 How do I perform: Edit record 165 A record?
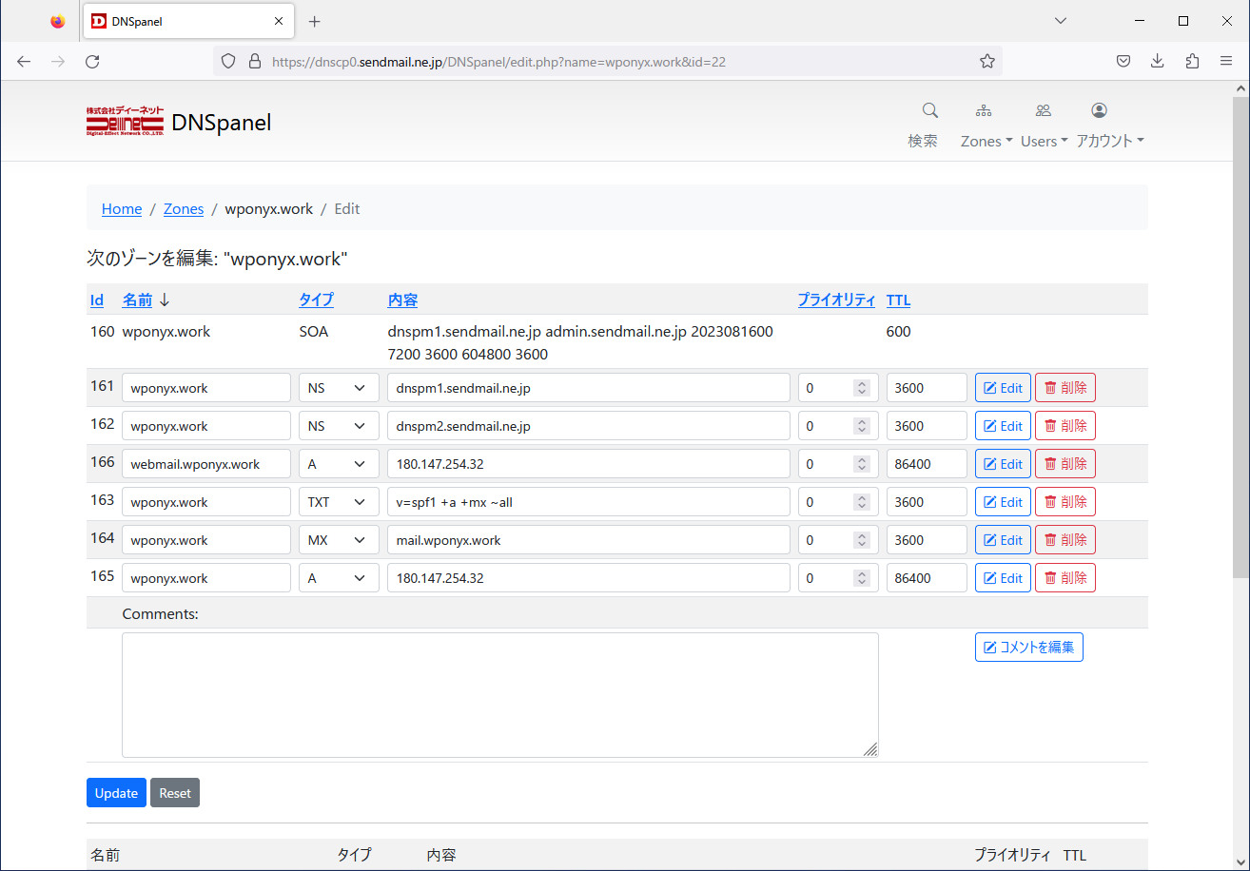[1003, 578]
